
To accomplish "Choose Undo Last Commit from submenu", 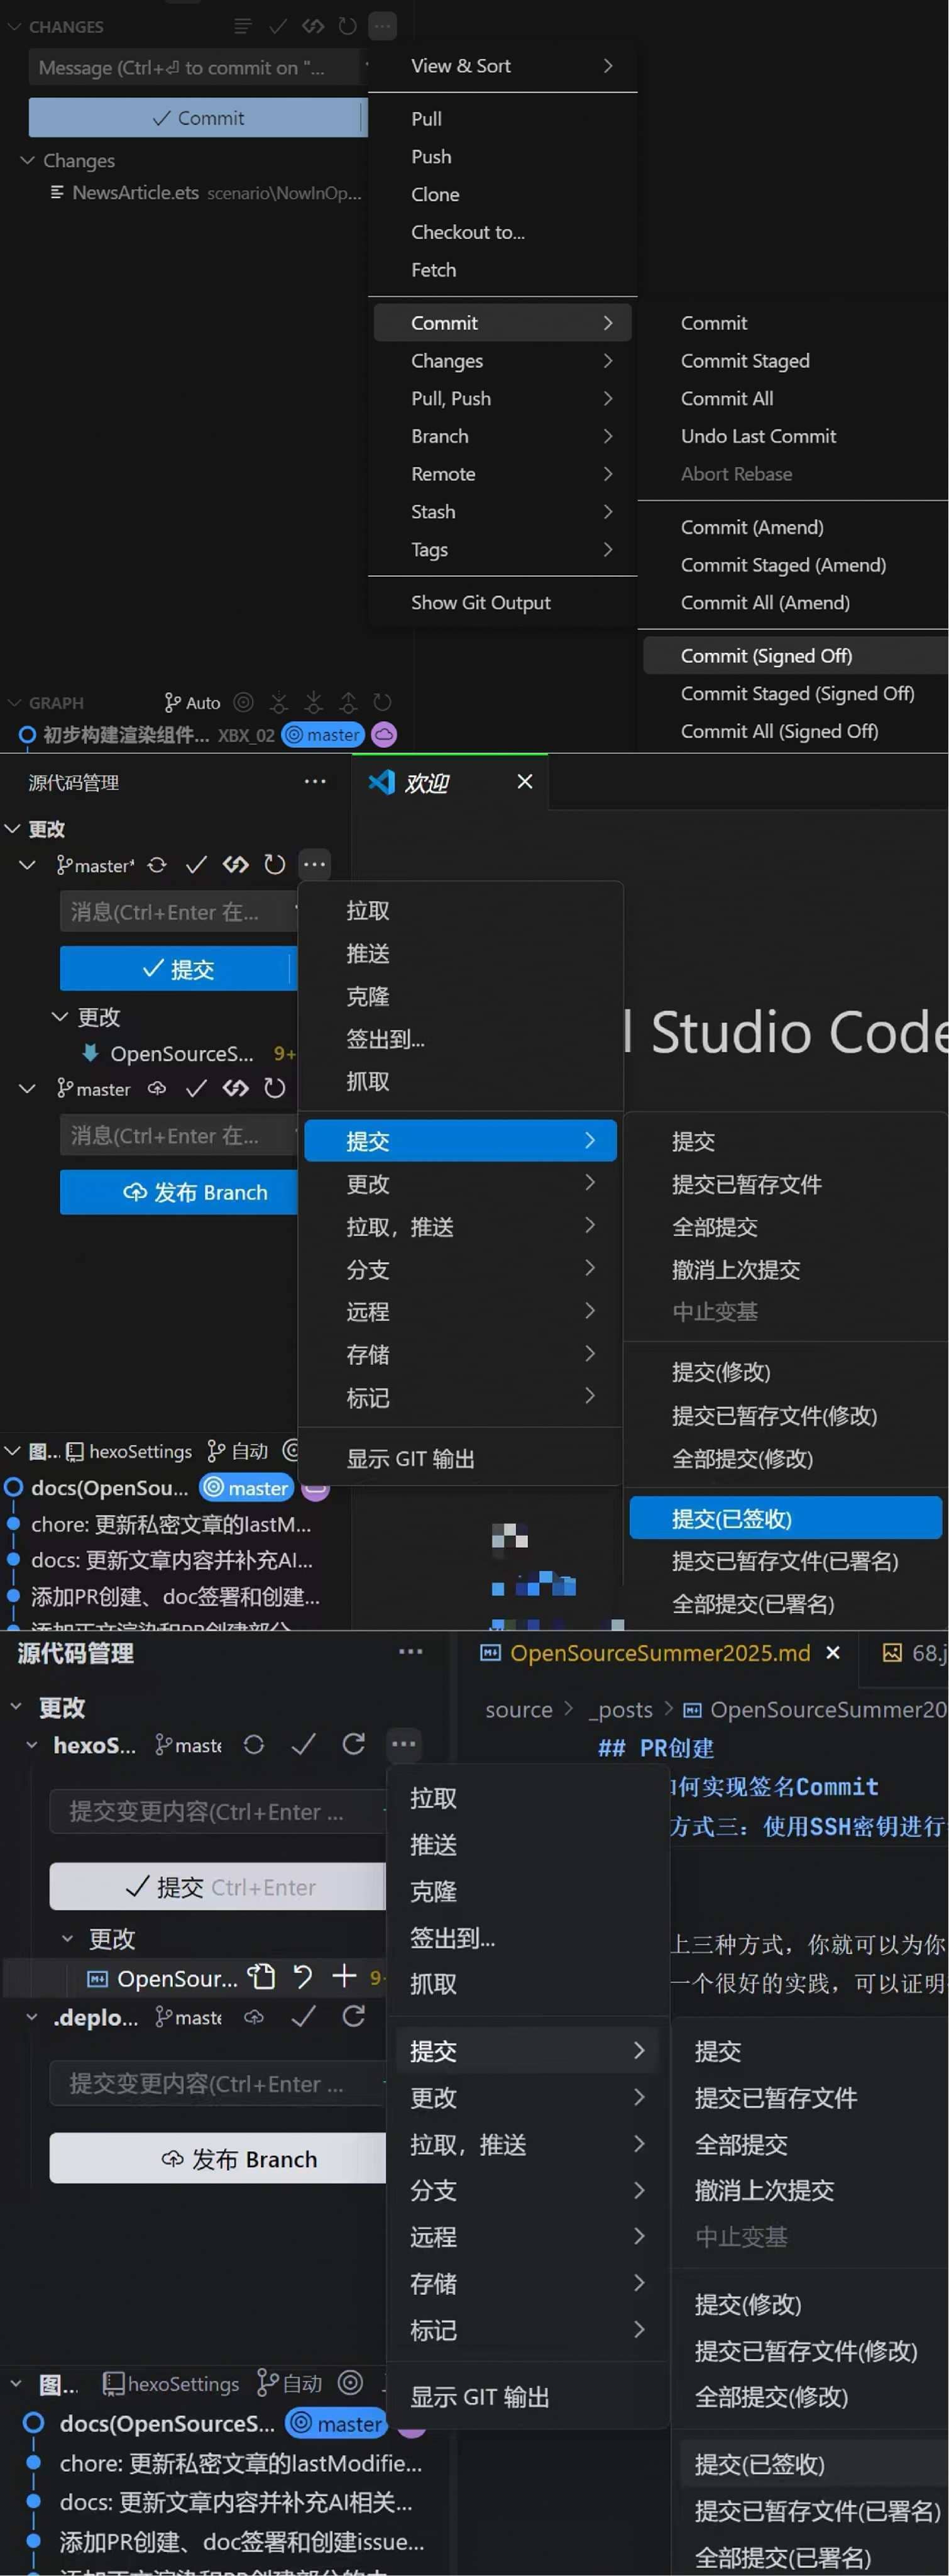I will 758,436.
